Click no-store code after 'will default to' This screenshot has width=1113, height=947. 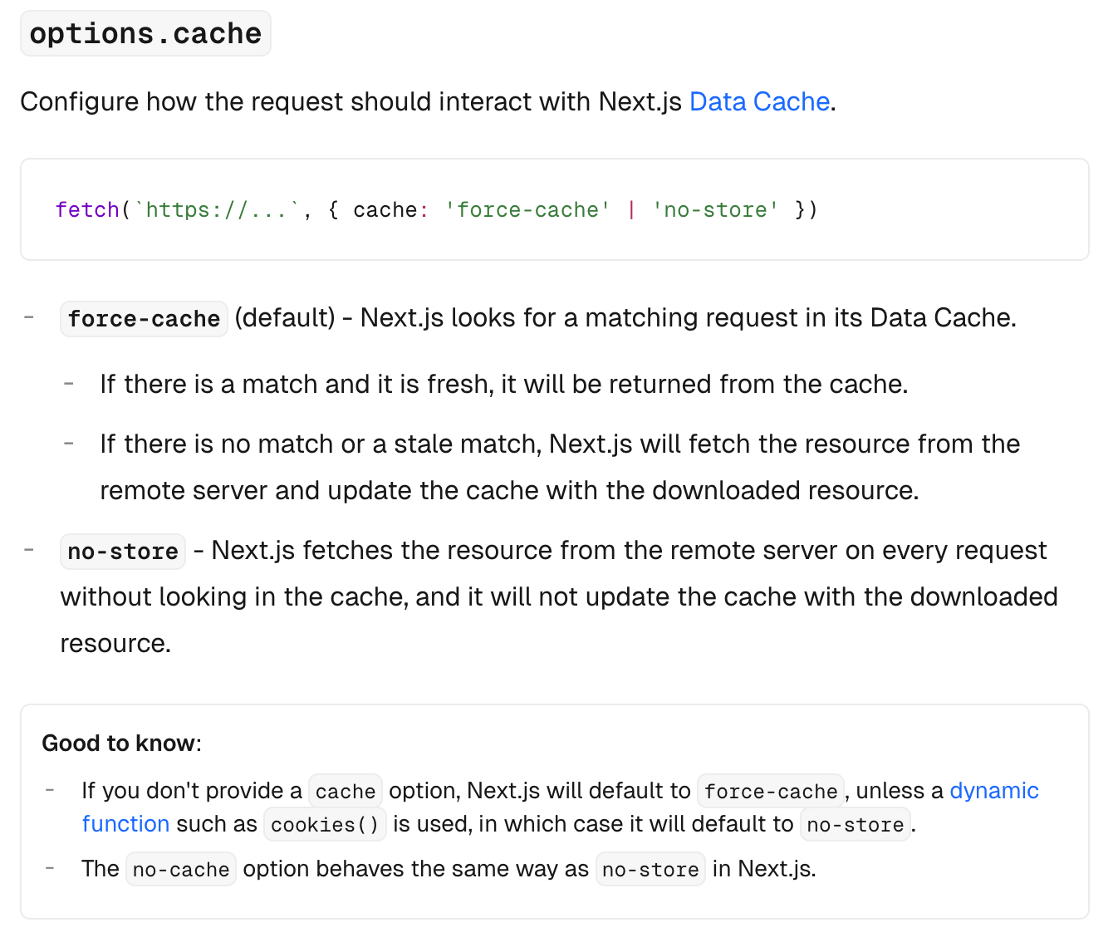tap(856, 825)
